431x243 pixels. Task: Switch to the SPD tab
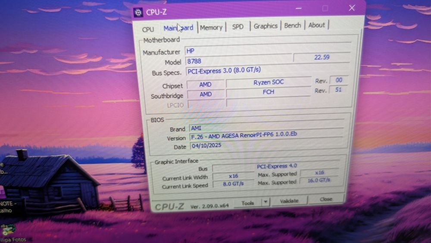[x=238, y=27]
